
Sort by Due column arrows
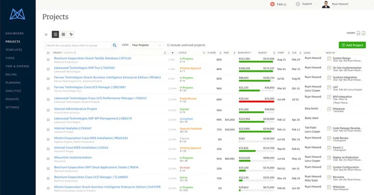[300, 53]
